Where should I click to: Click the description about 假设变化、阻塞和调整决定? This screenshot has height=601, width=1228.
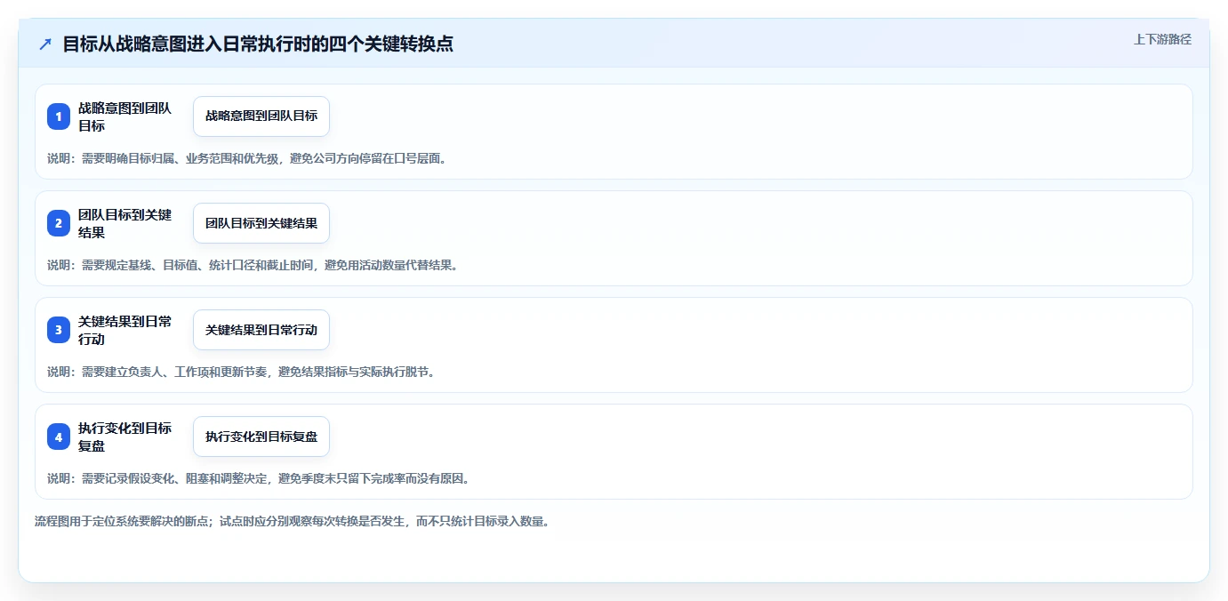(x=258, y=478)
